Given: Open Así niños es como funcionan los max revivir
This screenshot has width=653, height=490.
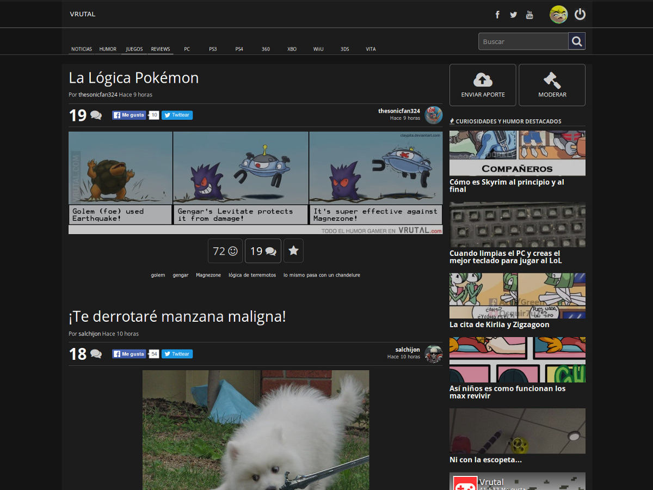Looking at the screenshot, I should 508,392.
